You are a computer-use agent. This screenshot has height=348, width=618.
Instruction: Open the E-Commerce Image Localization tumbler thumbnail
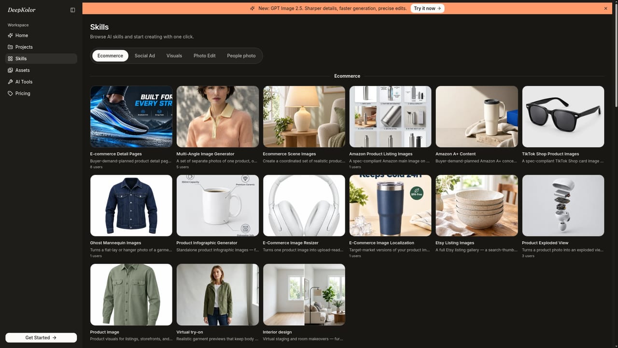pyautogui.click(x=391, y=205)
